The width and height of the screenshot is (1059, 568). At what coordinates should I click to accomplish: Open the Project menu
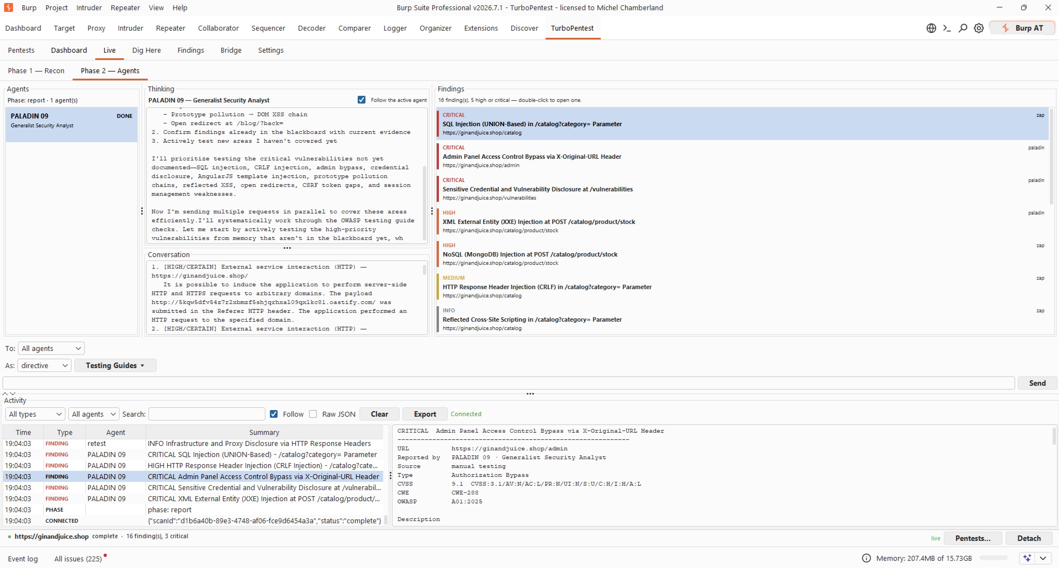click(x=56, y=7)
